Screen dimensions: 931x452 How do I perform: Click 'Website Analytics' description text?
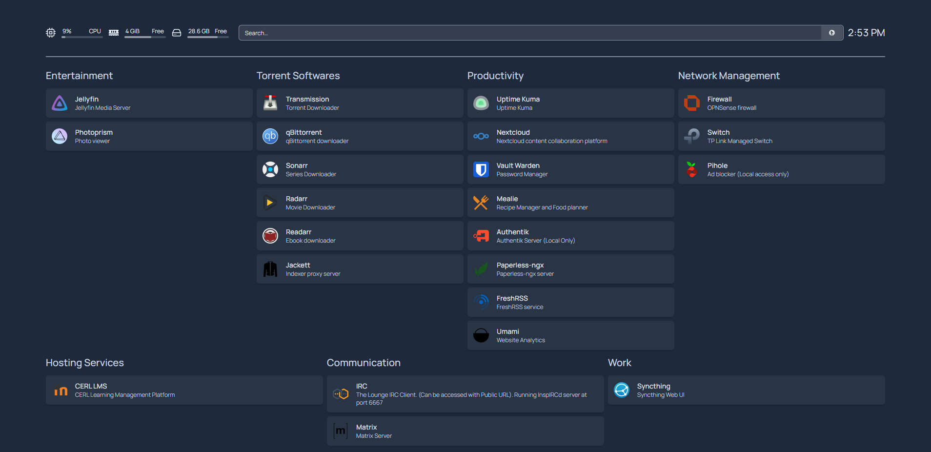pyautogui.click(x=521, y=340)
